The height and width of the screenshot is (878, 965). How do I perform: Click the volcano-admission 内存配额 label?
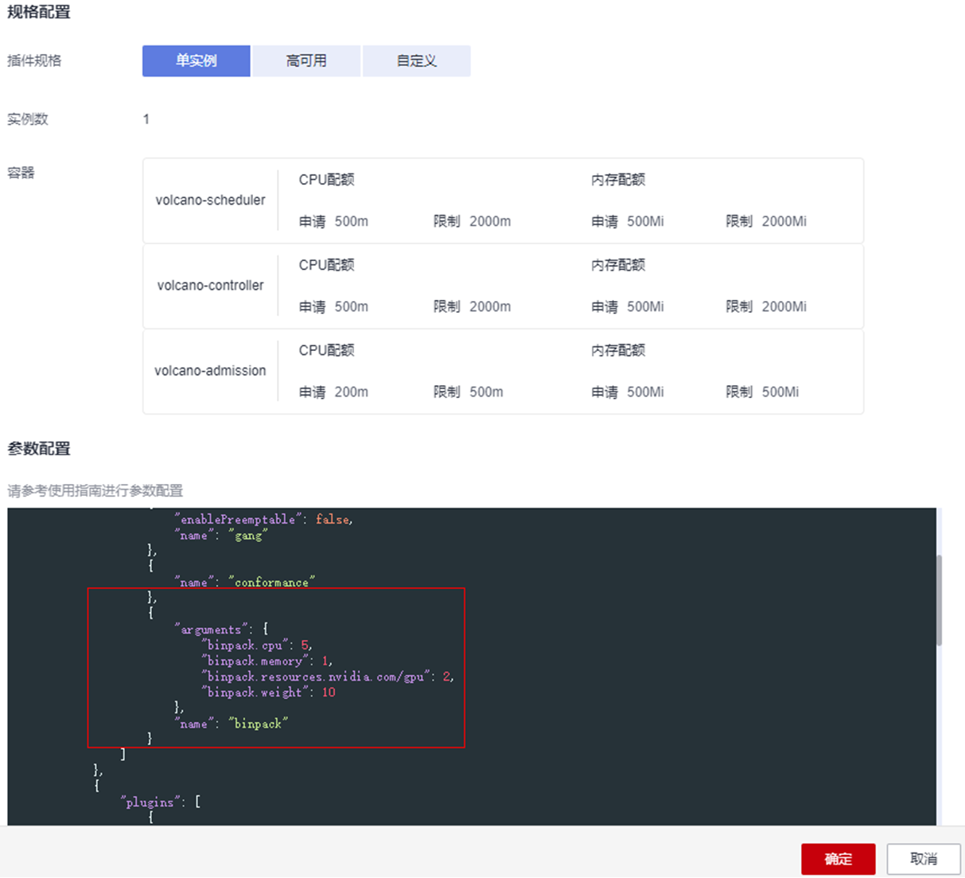pos(618,350)
